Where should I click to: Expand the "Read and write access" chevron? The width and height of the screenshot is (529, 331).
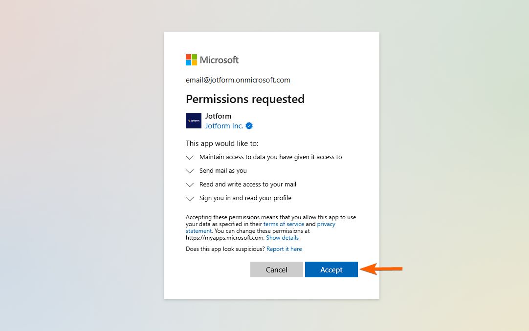tap(190, 185)
